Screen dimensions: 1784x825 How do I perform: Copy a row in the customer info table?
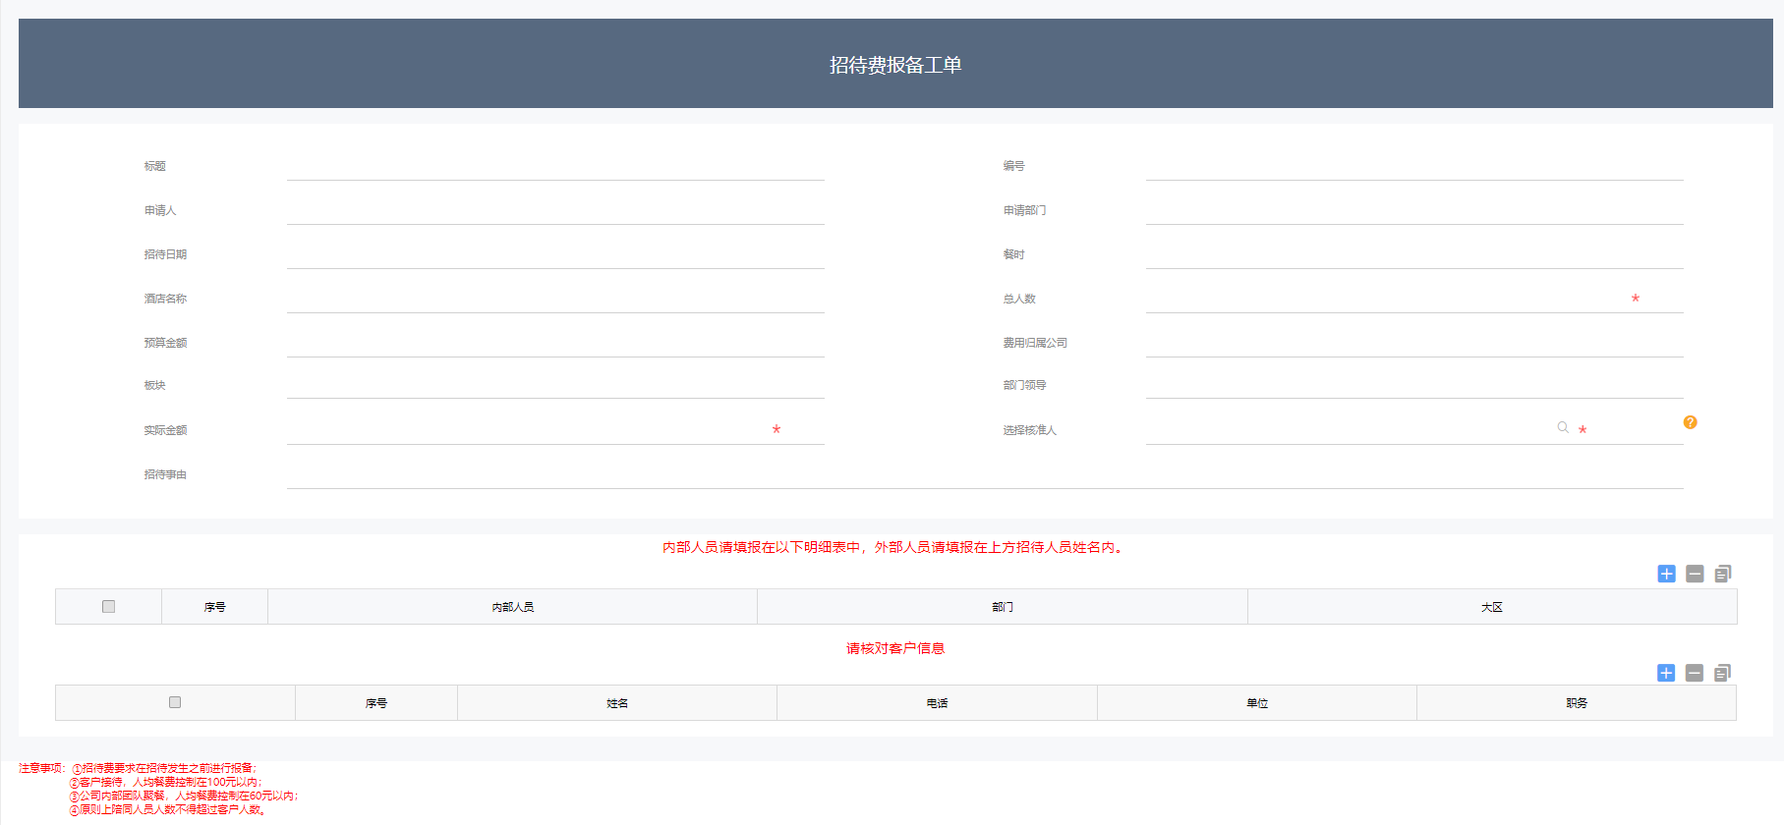coord(1723,673)
